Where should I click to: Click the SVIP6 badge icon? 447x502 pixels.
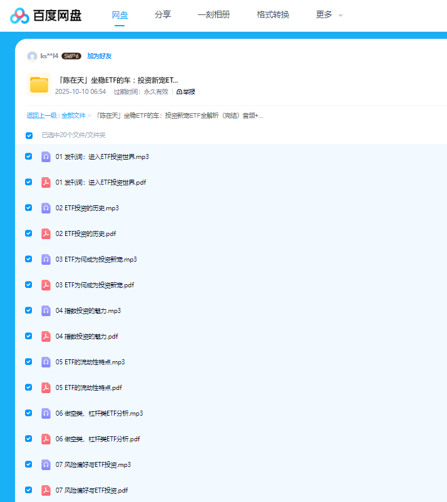[x=71, y=56]
